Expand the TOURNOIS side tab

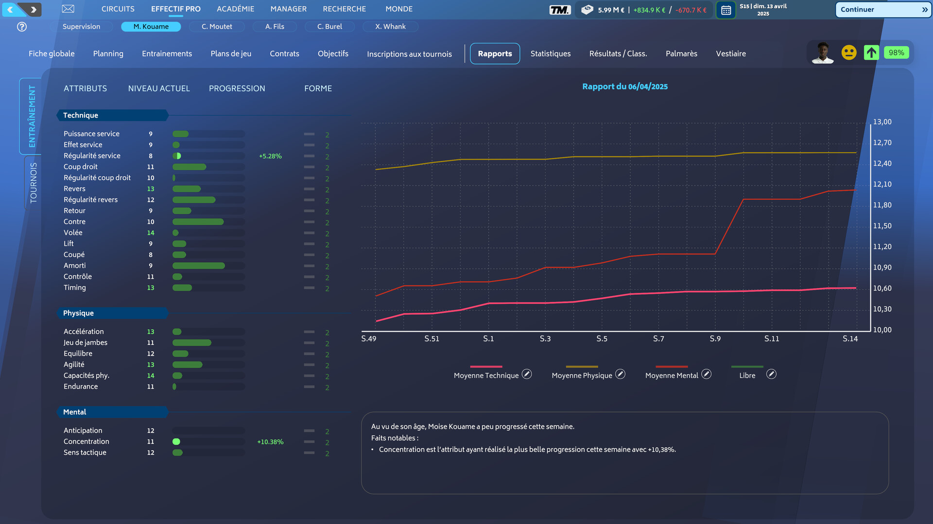(33, 183)
